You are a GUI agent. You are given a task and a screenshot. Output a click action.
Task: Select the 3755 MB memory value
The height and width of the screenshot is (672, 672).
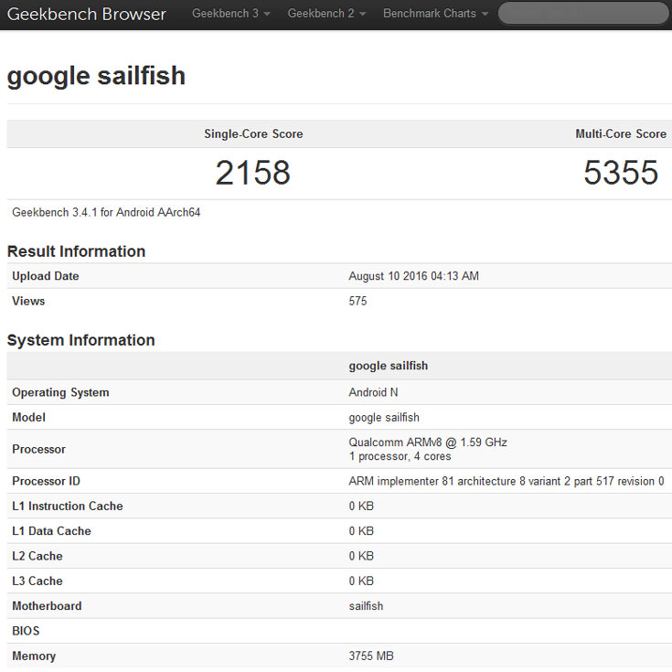pyautogui.click(x=372, y=656)
